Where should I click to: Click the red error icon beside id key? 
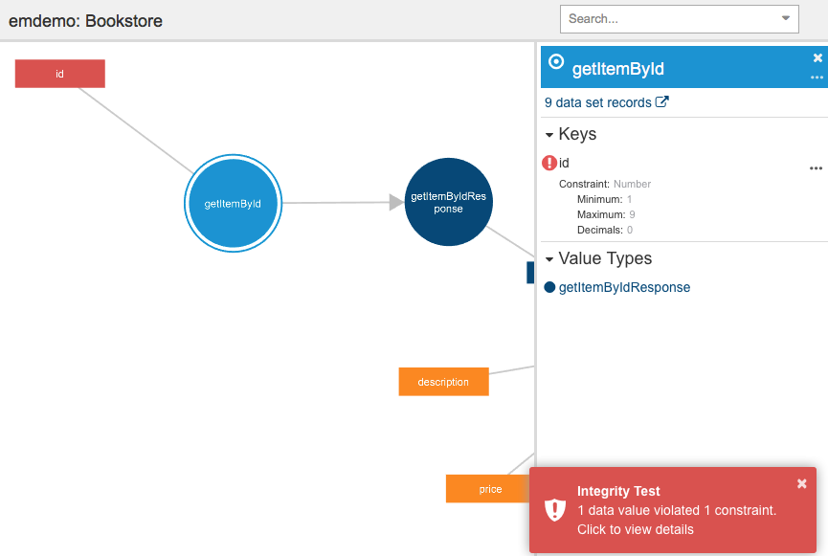click(549, 163)
